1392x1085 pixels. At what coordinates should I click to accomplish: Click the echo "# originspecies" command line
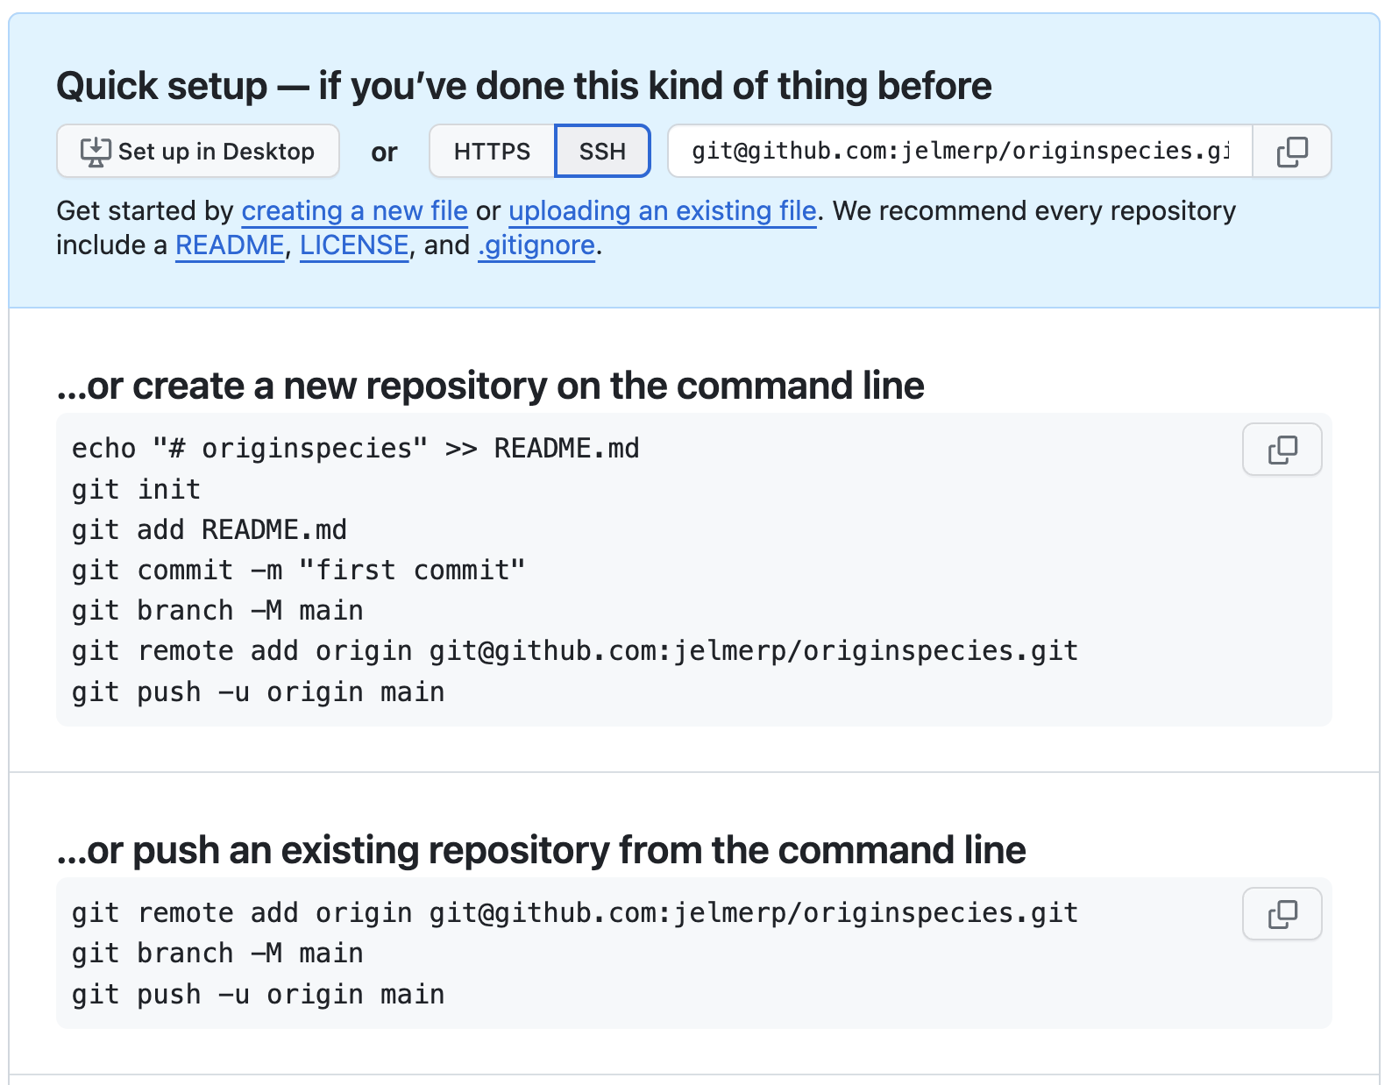[355, 449]
